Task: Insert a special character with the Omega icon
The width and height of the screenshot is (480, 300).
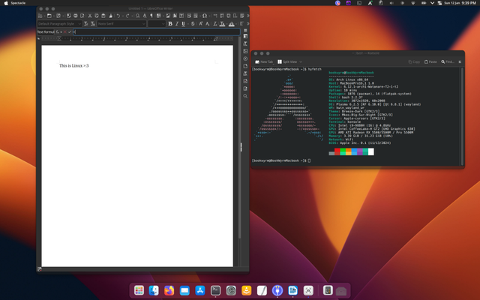Action: pos(204,16)
